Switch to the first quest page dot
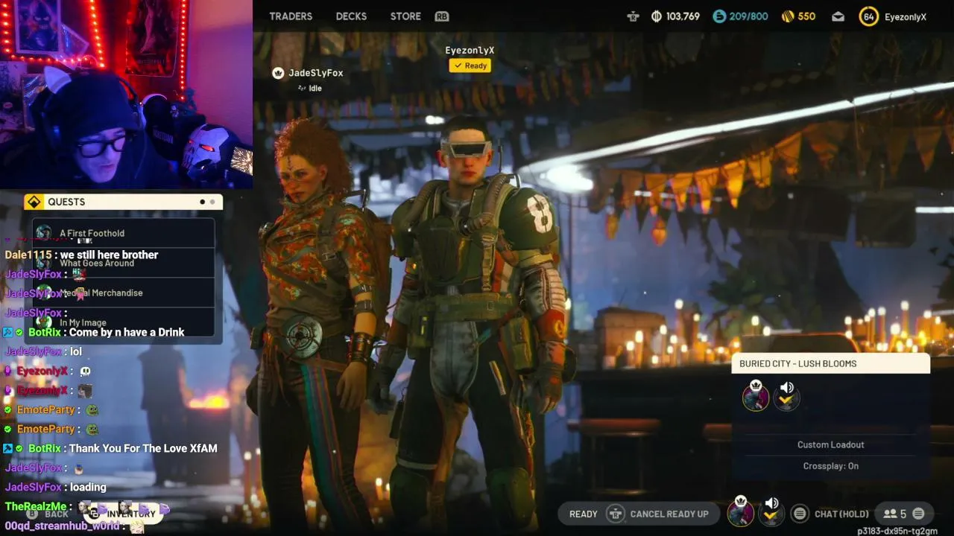This screenshot has height=536, width=954. 202,202
